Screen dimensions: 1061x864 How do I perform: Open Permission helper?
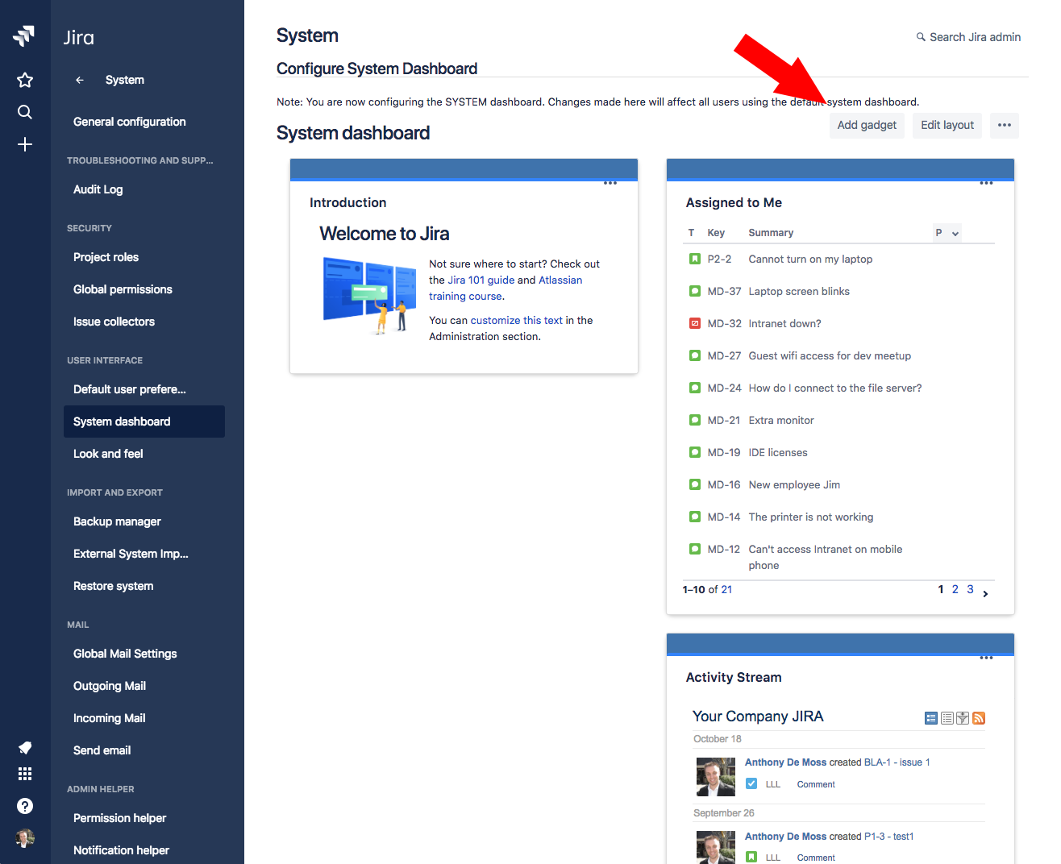coord(119,818)
